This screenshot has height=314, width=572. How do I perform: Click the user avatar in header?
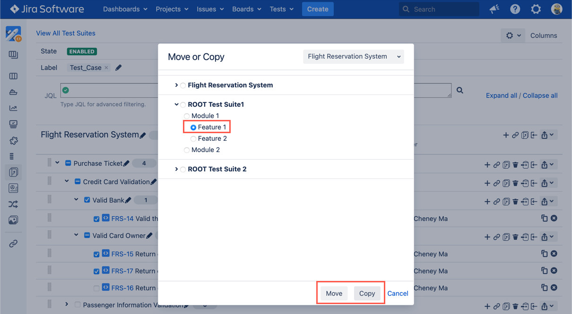pyautogui.click(x=556, y=9)
